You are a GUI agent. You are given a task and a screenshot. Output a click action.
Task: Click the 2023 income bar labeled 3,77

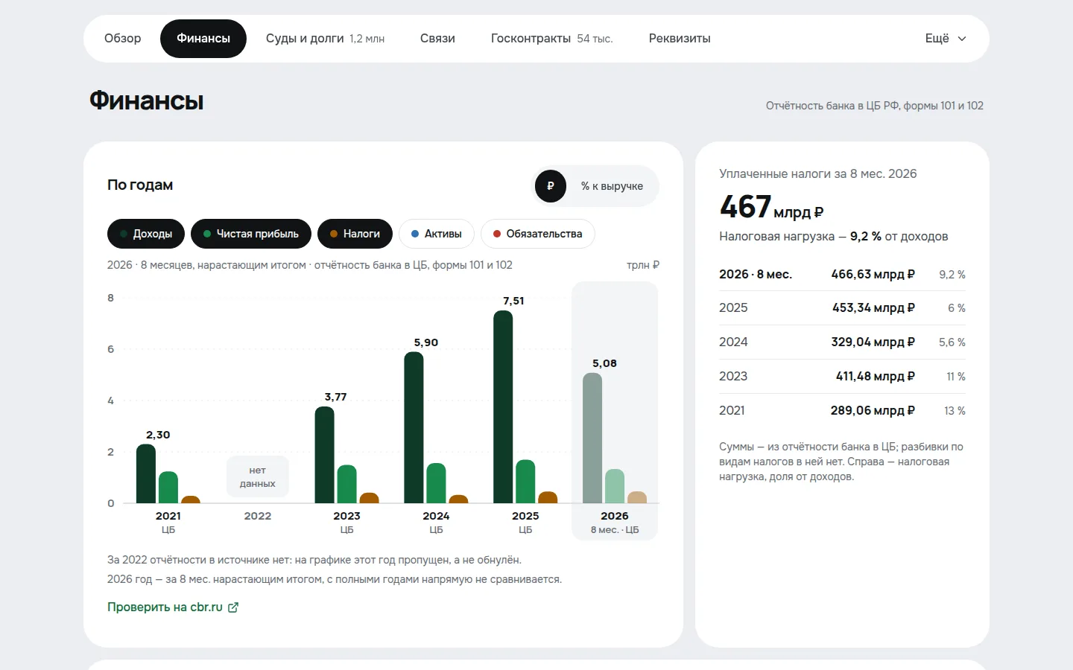pyautogui.click(x=324, y=455)
